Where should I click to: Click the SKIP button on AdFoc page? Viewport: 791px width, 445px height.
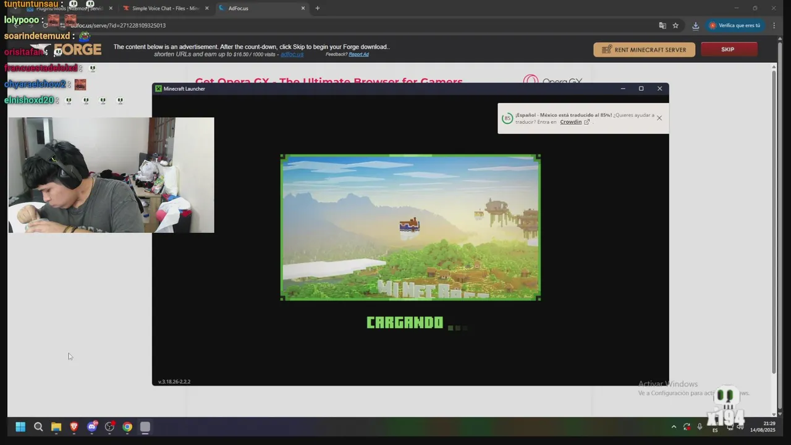click(x=729, y=49)
